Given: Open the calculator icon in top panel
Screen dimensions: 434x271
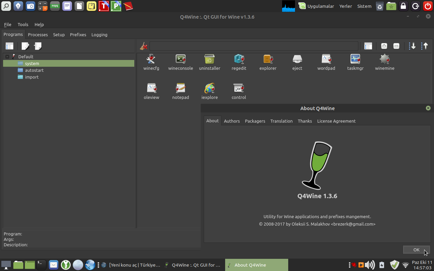Looking at the screenshot, I should coord(43,6).
